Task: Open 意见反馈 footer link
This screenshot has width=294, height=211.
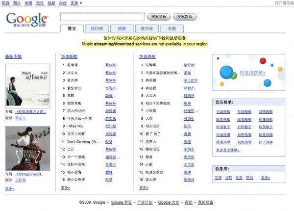Action: 205,202
